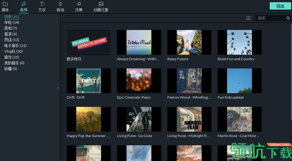This screenshot has width=292, height=161.
Task: Toggle the grid view icon
Action: [248, 18]
